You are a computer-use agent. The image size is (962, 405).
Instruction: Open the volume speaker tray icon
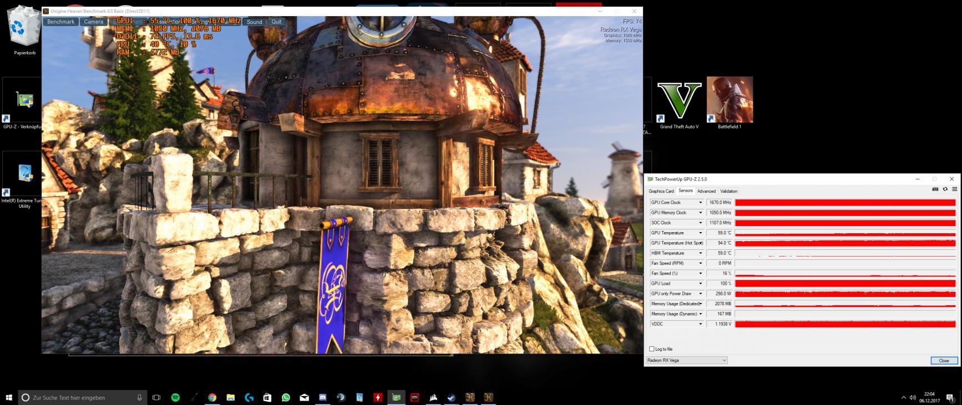912,397
